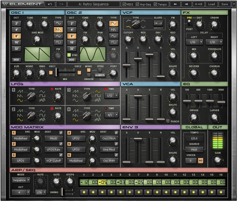Go to next preset arrow
The image size is (238, 202).
coord(187,4)
